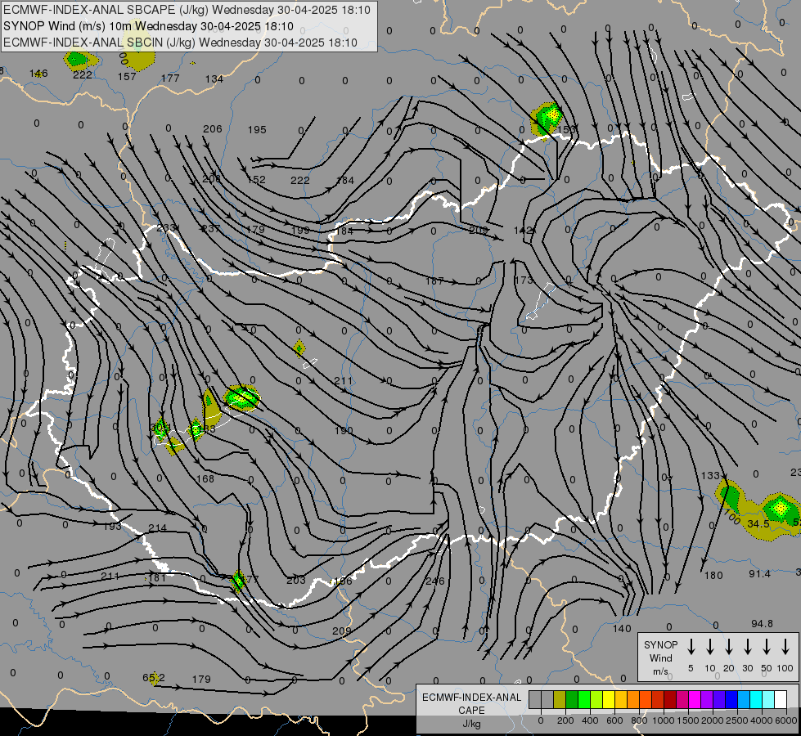The image size is (801, 736).
Task: Click the 6000 tick label on CAPE scale
Action: point(786,720)
